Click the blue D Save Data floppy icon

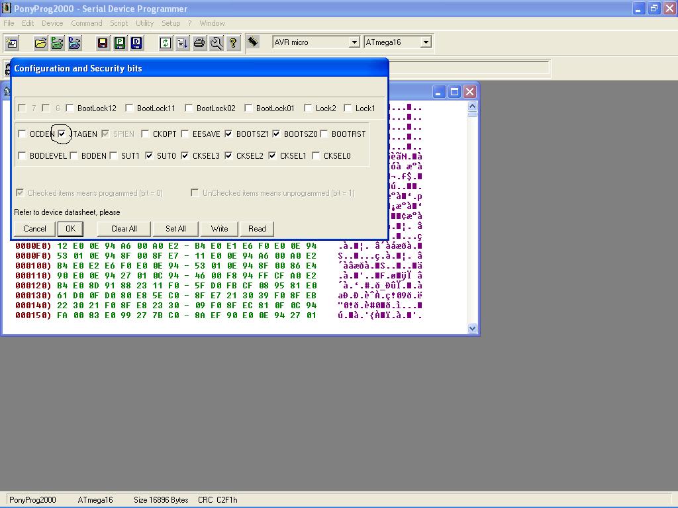tap(136, 43)
